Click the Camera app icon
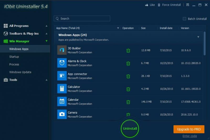The height and width of the screenshot is (140, 210). point(62,114)
